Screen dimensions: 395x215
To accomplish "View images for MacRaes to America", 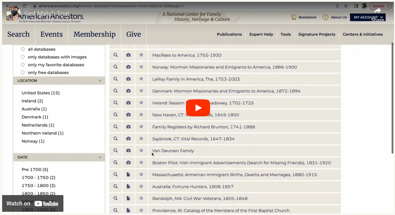I will [x=129, y=55].
